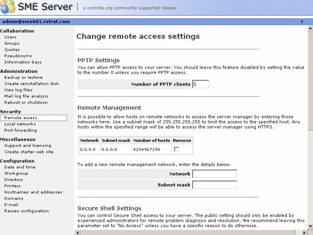The width and height of the screenshot is (313, 235).
Task: Click the vertical scrollbar down arrow
Action: (310, 226)
